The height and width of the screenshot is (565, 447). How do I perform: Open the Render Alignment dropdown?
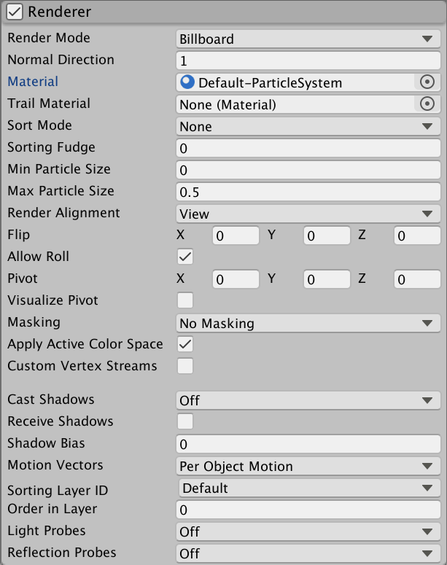[308, 214]
